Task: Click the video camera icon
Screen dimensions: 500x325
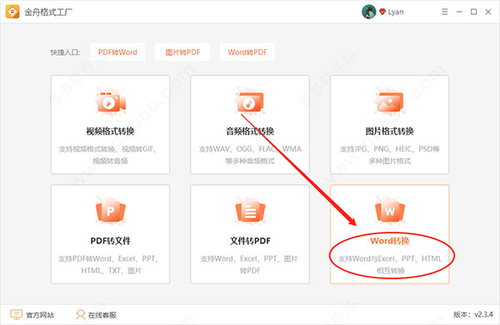Action: [x=110, y=102]
